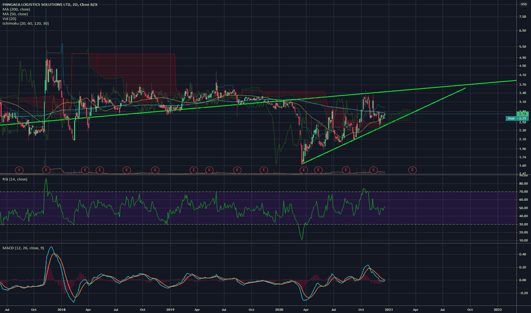
Task: Click the upcoming earnings E marker after 2021
Action: point(412,170)
